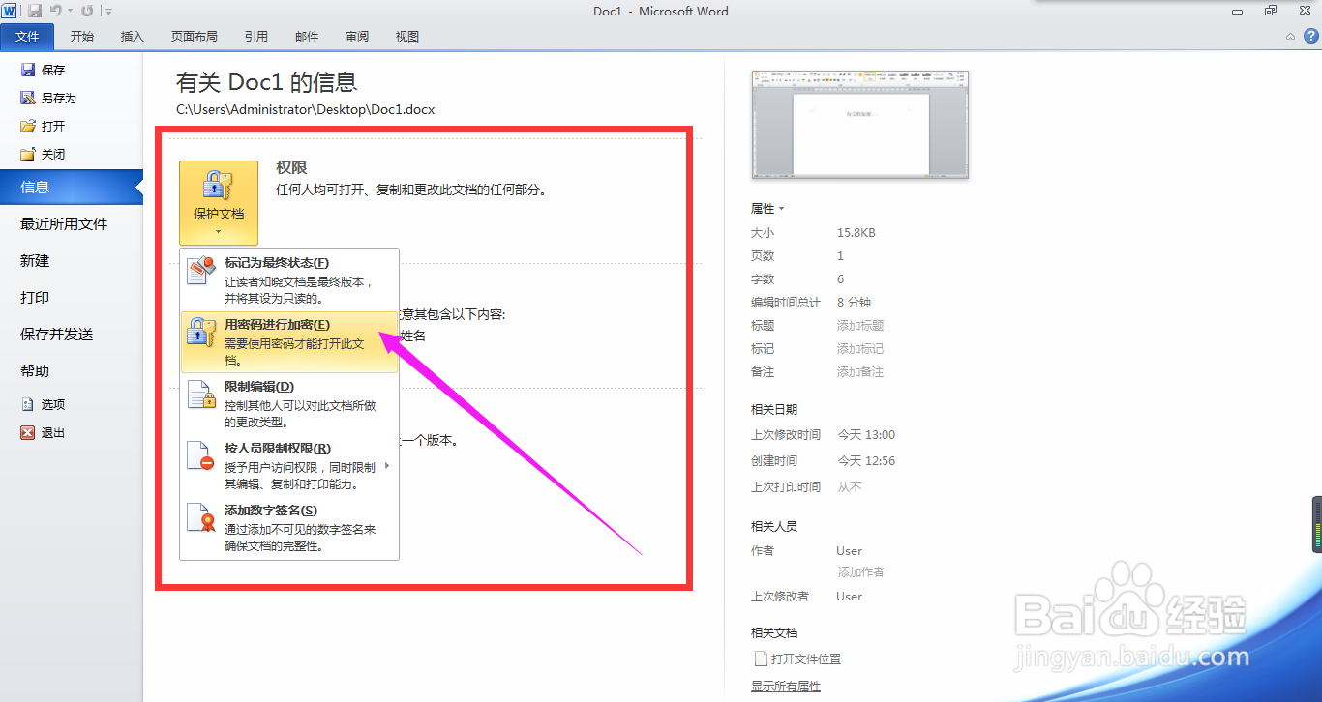Image resolution: width=1322 pixels, height=702 pixels.
Task: Click the 有关 Doc1 的信息 heading
Action: click(267, 82)
